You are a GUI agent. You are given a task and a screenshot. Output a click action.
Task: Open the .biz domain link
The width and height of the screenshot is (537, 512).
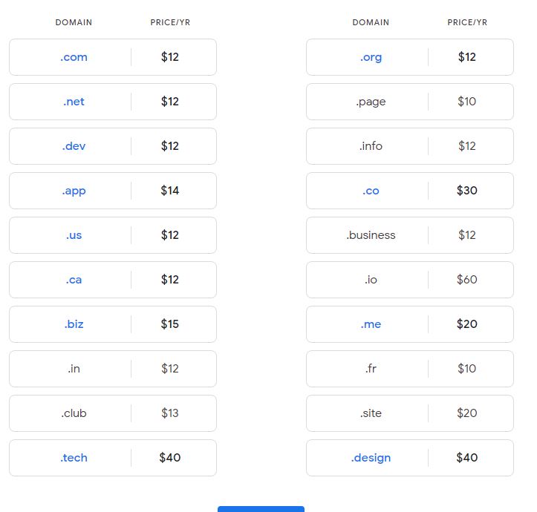point(74,324)
